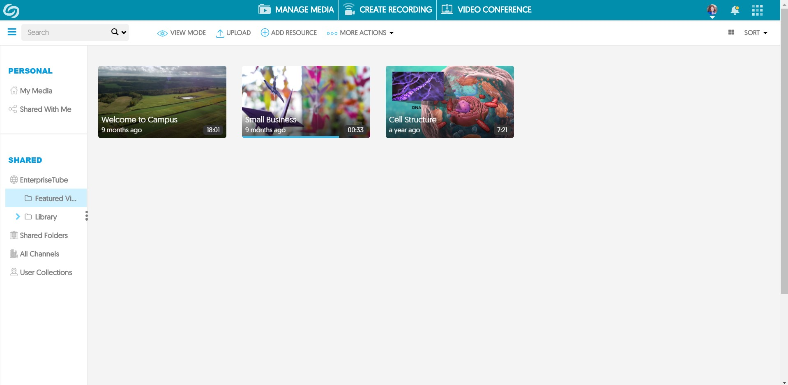
Task: Expand the search options dropdown arrow
Action: pyautogui.click(x=124, y=32)
